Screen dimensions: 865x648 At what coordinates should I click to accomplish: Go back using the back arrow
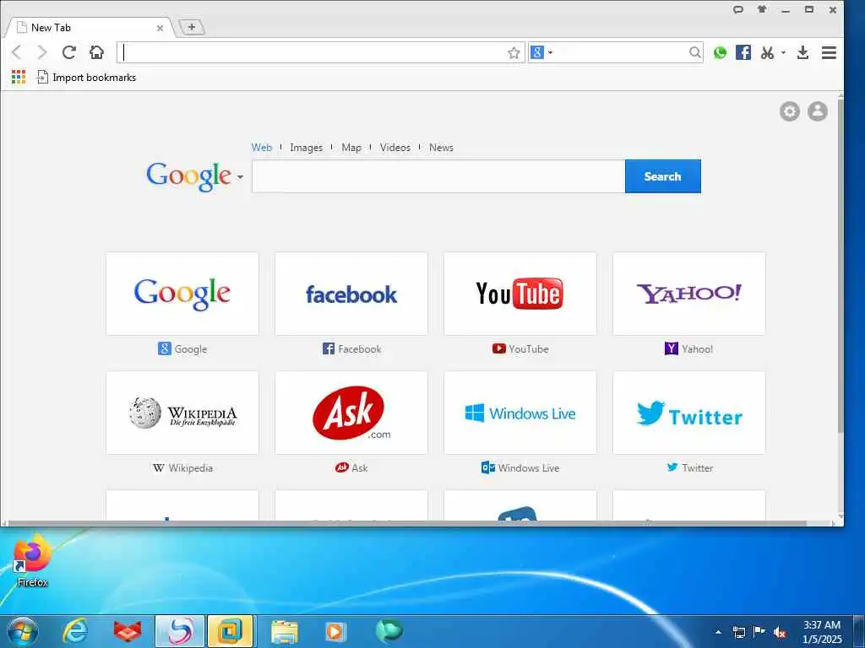pos(17,53)
